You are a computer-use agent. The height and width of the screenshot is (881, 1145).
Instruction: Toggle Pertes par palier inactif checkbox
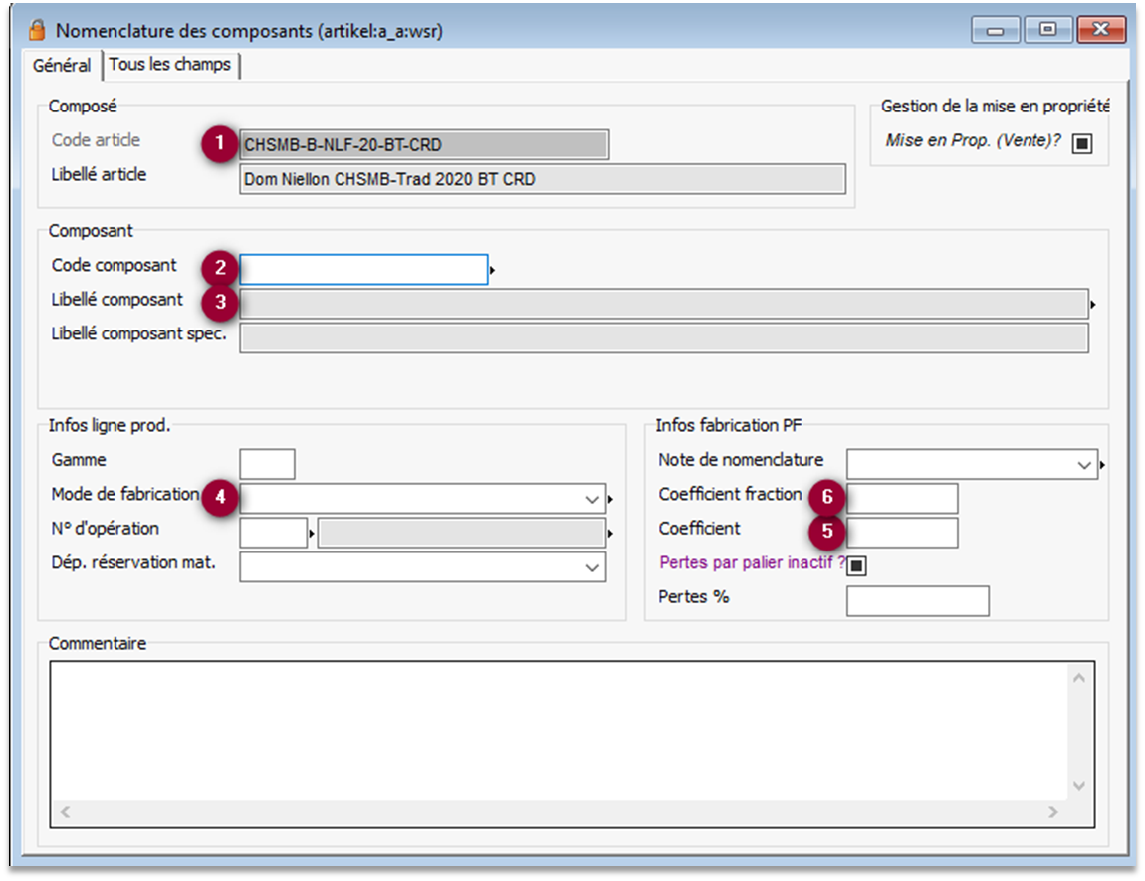pos(856,565)
